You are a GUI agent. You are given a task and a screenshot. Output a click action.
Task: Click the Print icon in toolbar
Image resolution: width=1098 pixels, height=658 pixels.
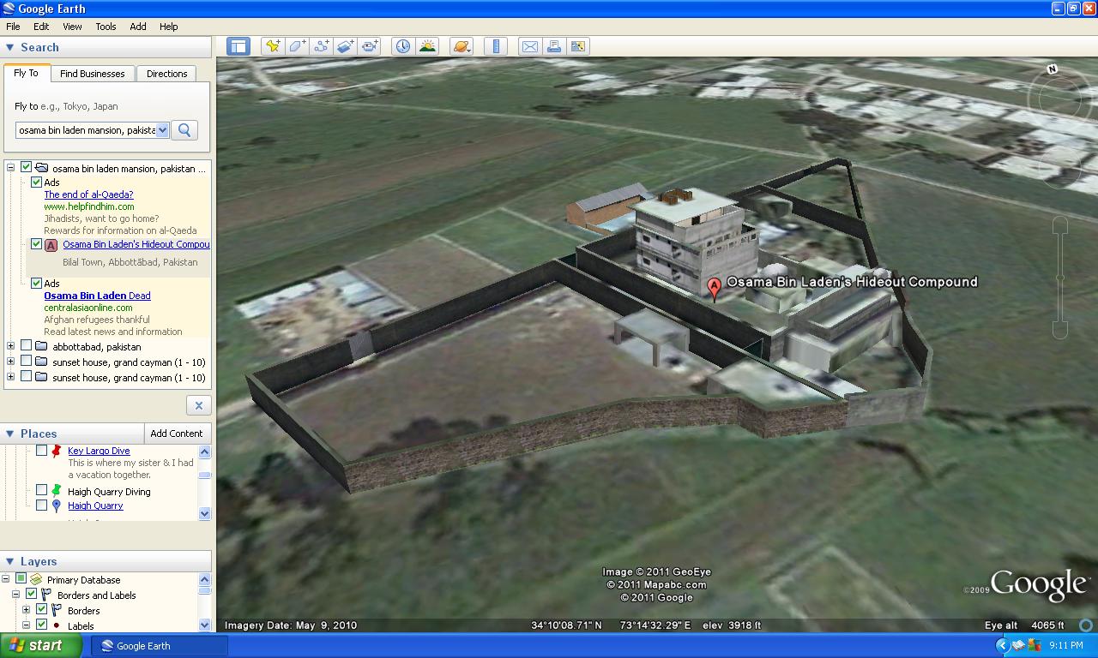pyautogui.click(x=554, y=46)
